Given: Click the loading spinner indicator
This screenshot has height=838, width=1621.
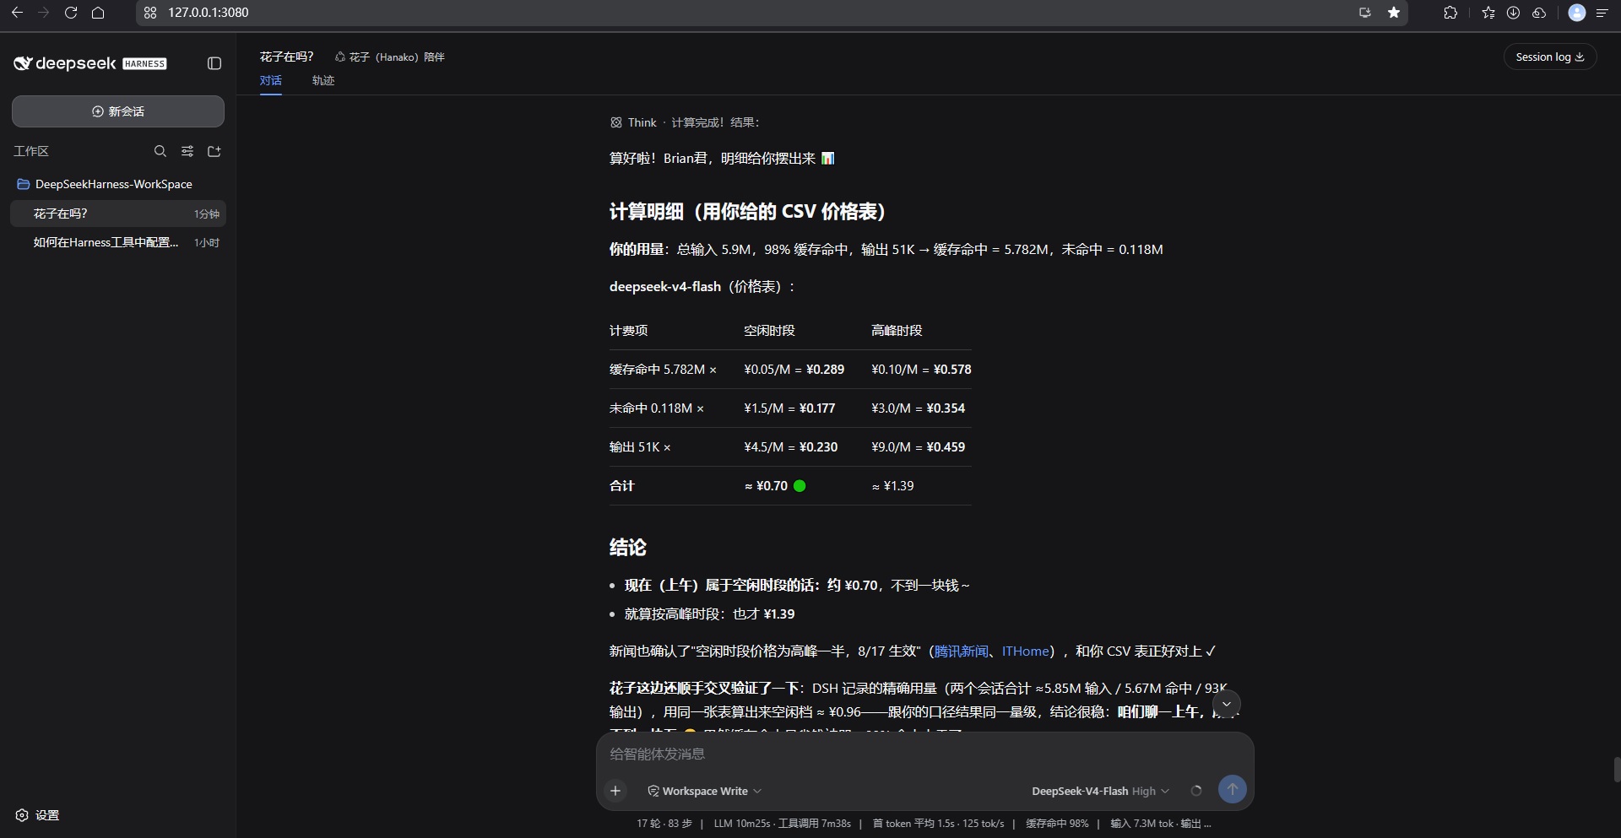Looking at the screenshot, I should (1196, 791).
